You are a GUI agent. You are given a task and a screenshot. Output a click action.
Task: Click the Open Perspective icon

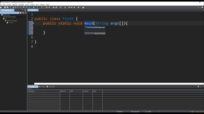[x=202, y=7]
